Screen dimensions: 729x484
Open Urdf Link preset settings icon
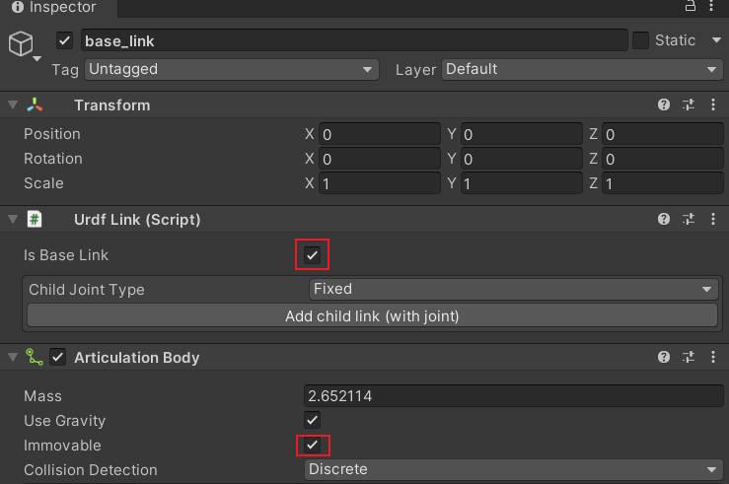tap(689, 219)
